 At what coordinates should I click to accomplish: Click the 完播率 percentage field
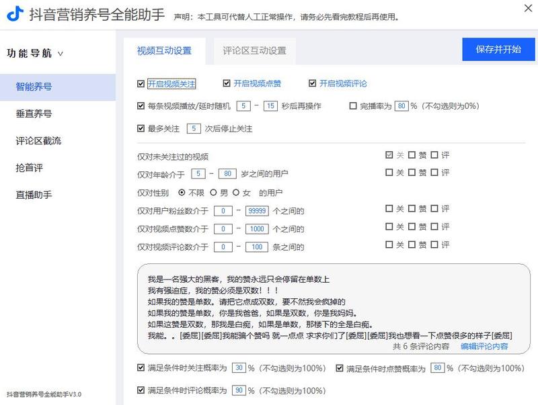401,106
